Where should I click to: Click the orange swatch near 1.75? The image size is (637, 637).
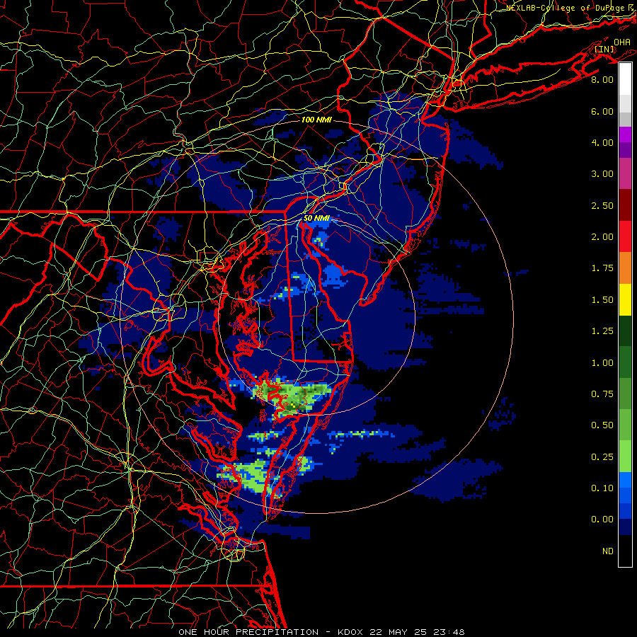tap(625, 268)
